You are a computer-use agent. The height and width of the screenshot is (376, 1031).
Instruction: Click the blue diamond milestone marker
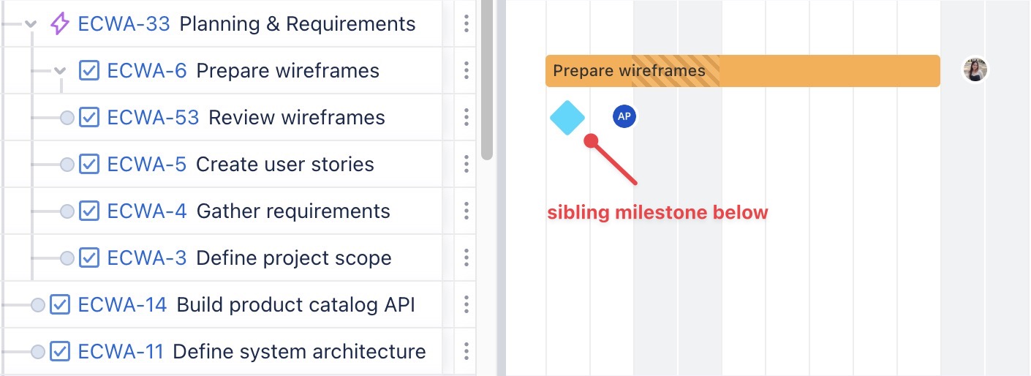point(567,118)
